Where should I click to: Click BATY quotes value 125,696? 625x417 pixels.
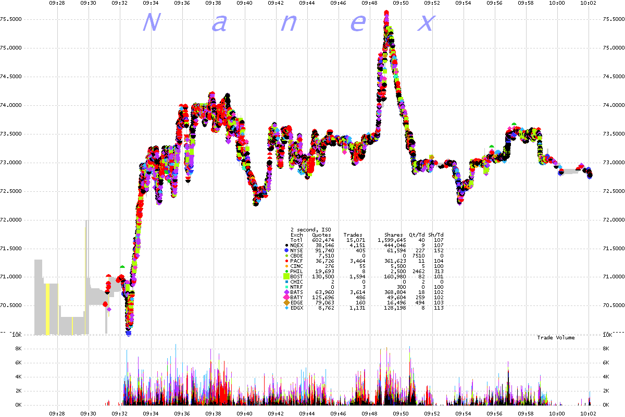coord(323,298)
